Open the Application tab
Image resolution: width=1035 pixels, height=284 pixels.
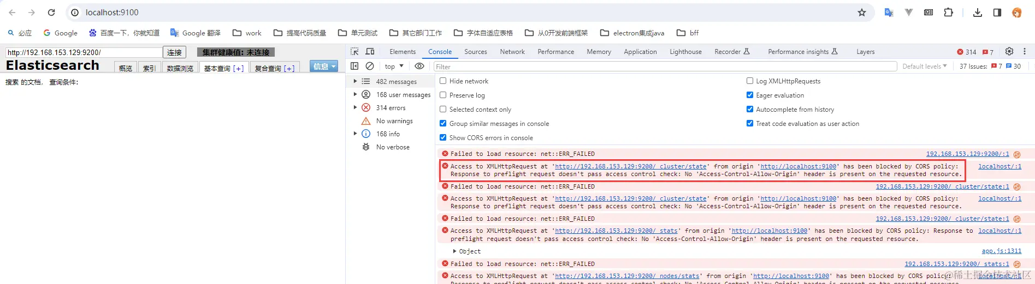pyautogui.click(x=640, y=52)
